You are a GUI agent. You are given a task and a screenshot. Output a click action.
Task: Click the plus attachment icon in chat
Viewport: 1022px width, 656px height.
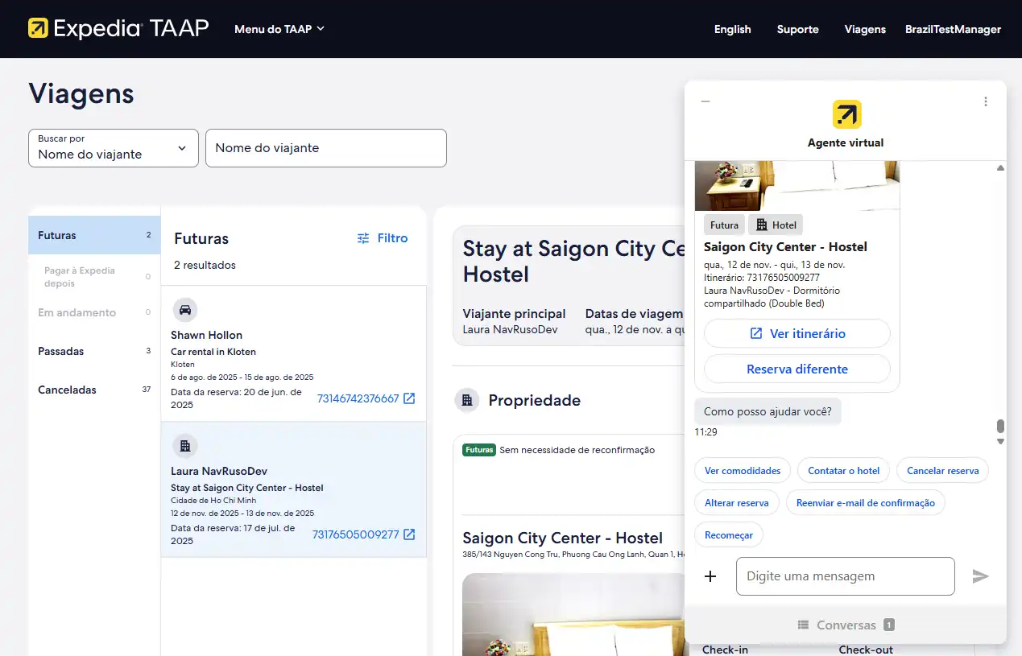(710, 576)
